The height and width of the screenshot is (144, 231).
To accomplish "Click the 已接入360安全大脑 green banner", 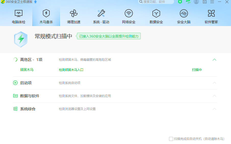I will [109, 36].
